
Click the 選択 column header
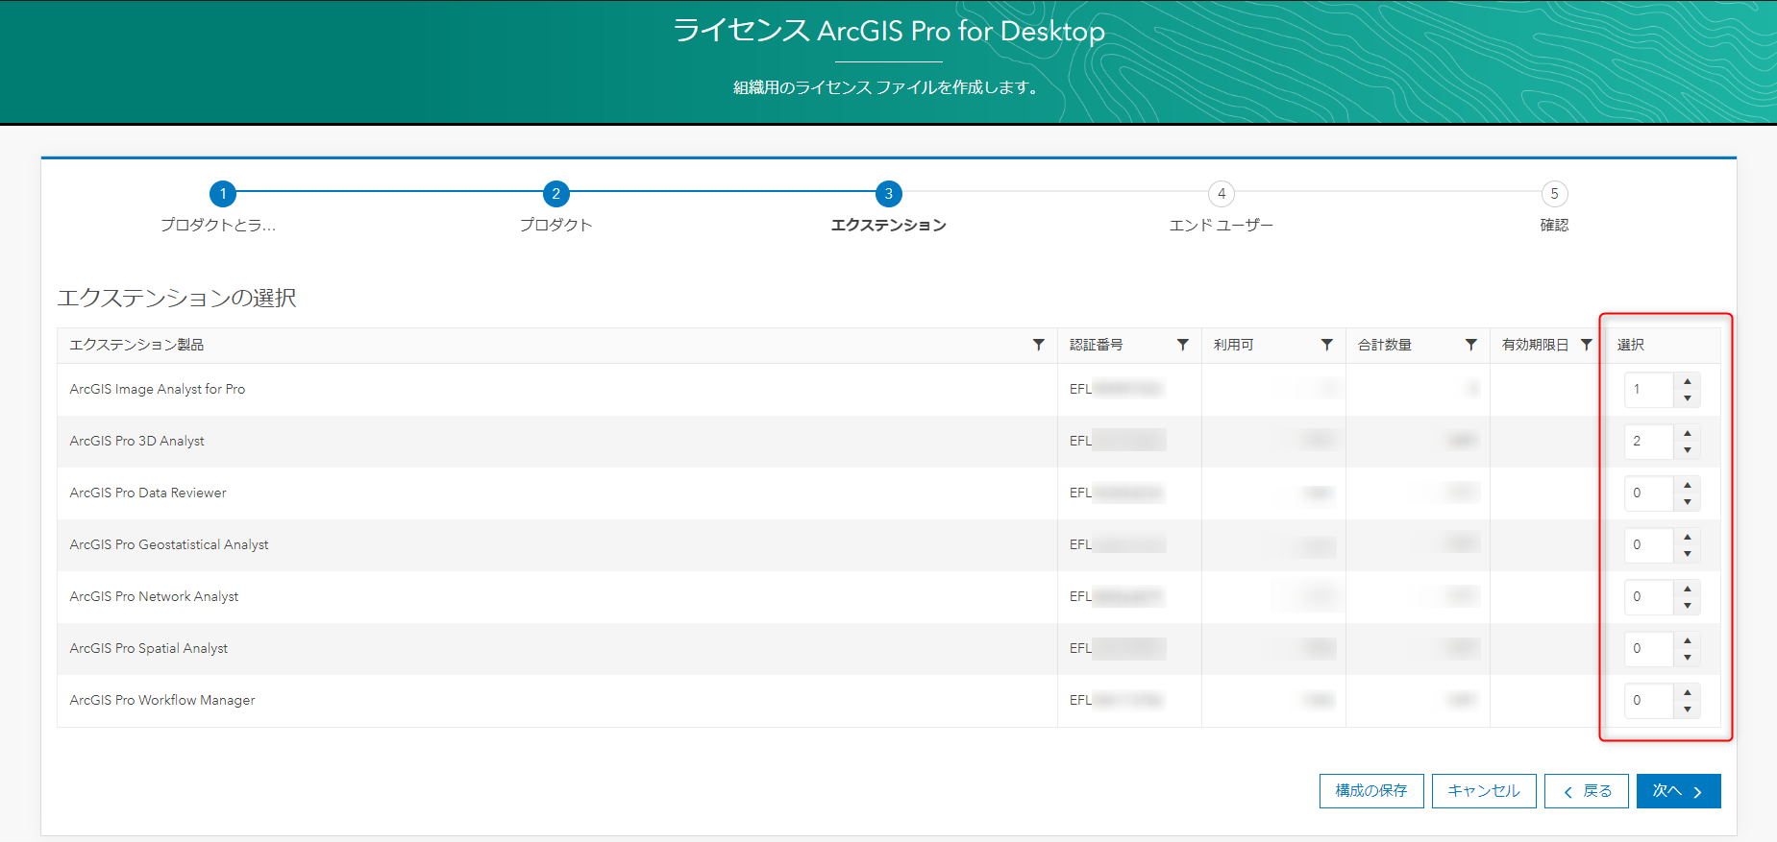click(x=1631, y=345)
